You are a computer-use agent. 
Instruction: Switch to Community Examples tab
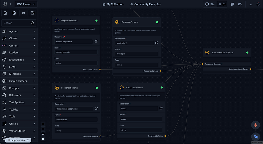click(x=145, y=4)
